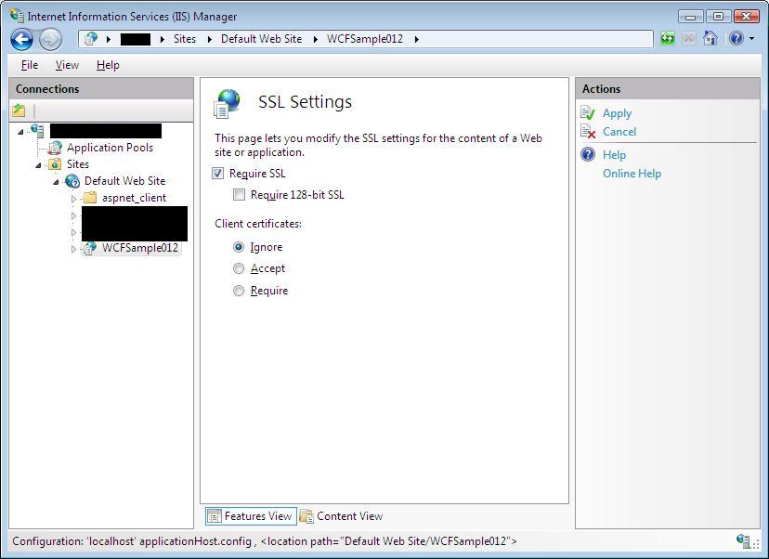Click the greyed Forward arrow button
Image resolution: width=769 pixels, height=559 pixels.
(x=50, y=40)
